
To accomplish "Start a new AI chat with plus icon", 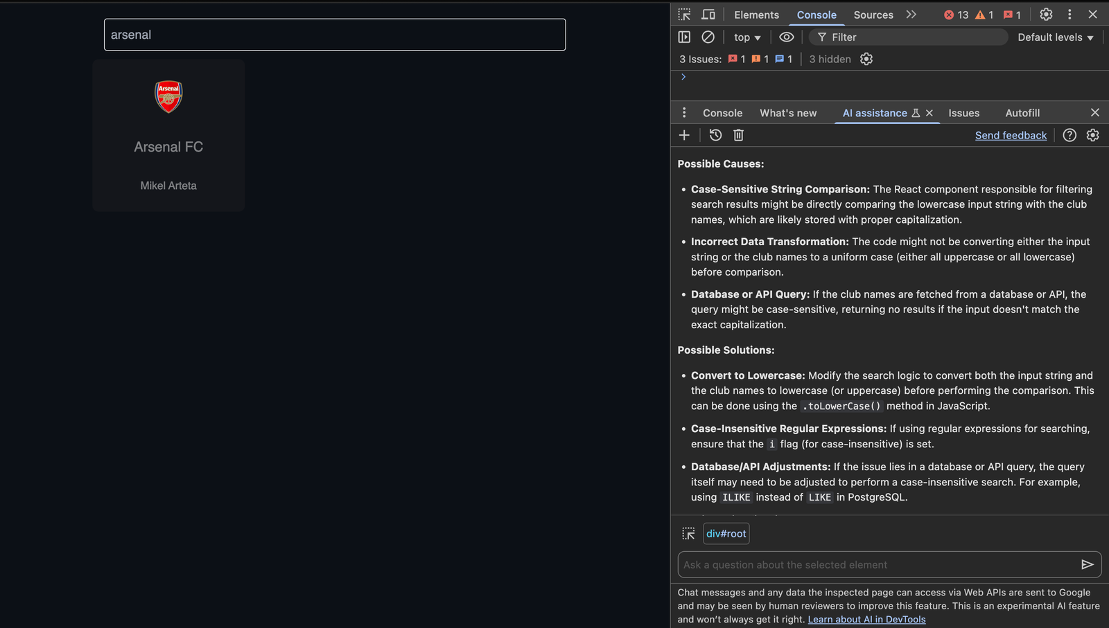I will click(684, 136).
